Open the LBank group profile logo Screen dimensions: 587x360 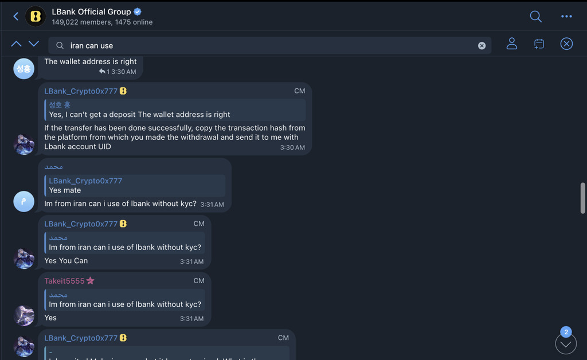[x=36, y=17]
